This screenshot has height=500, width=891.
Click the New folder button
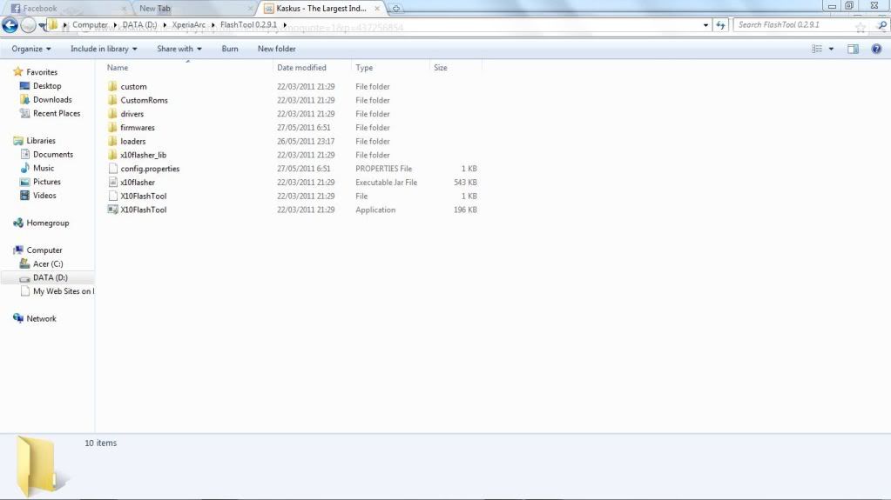pos(276,49)
